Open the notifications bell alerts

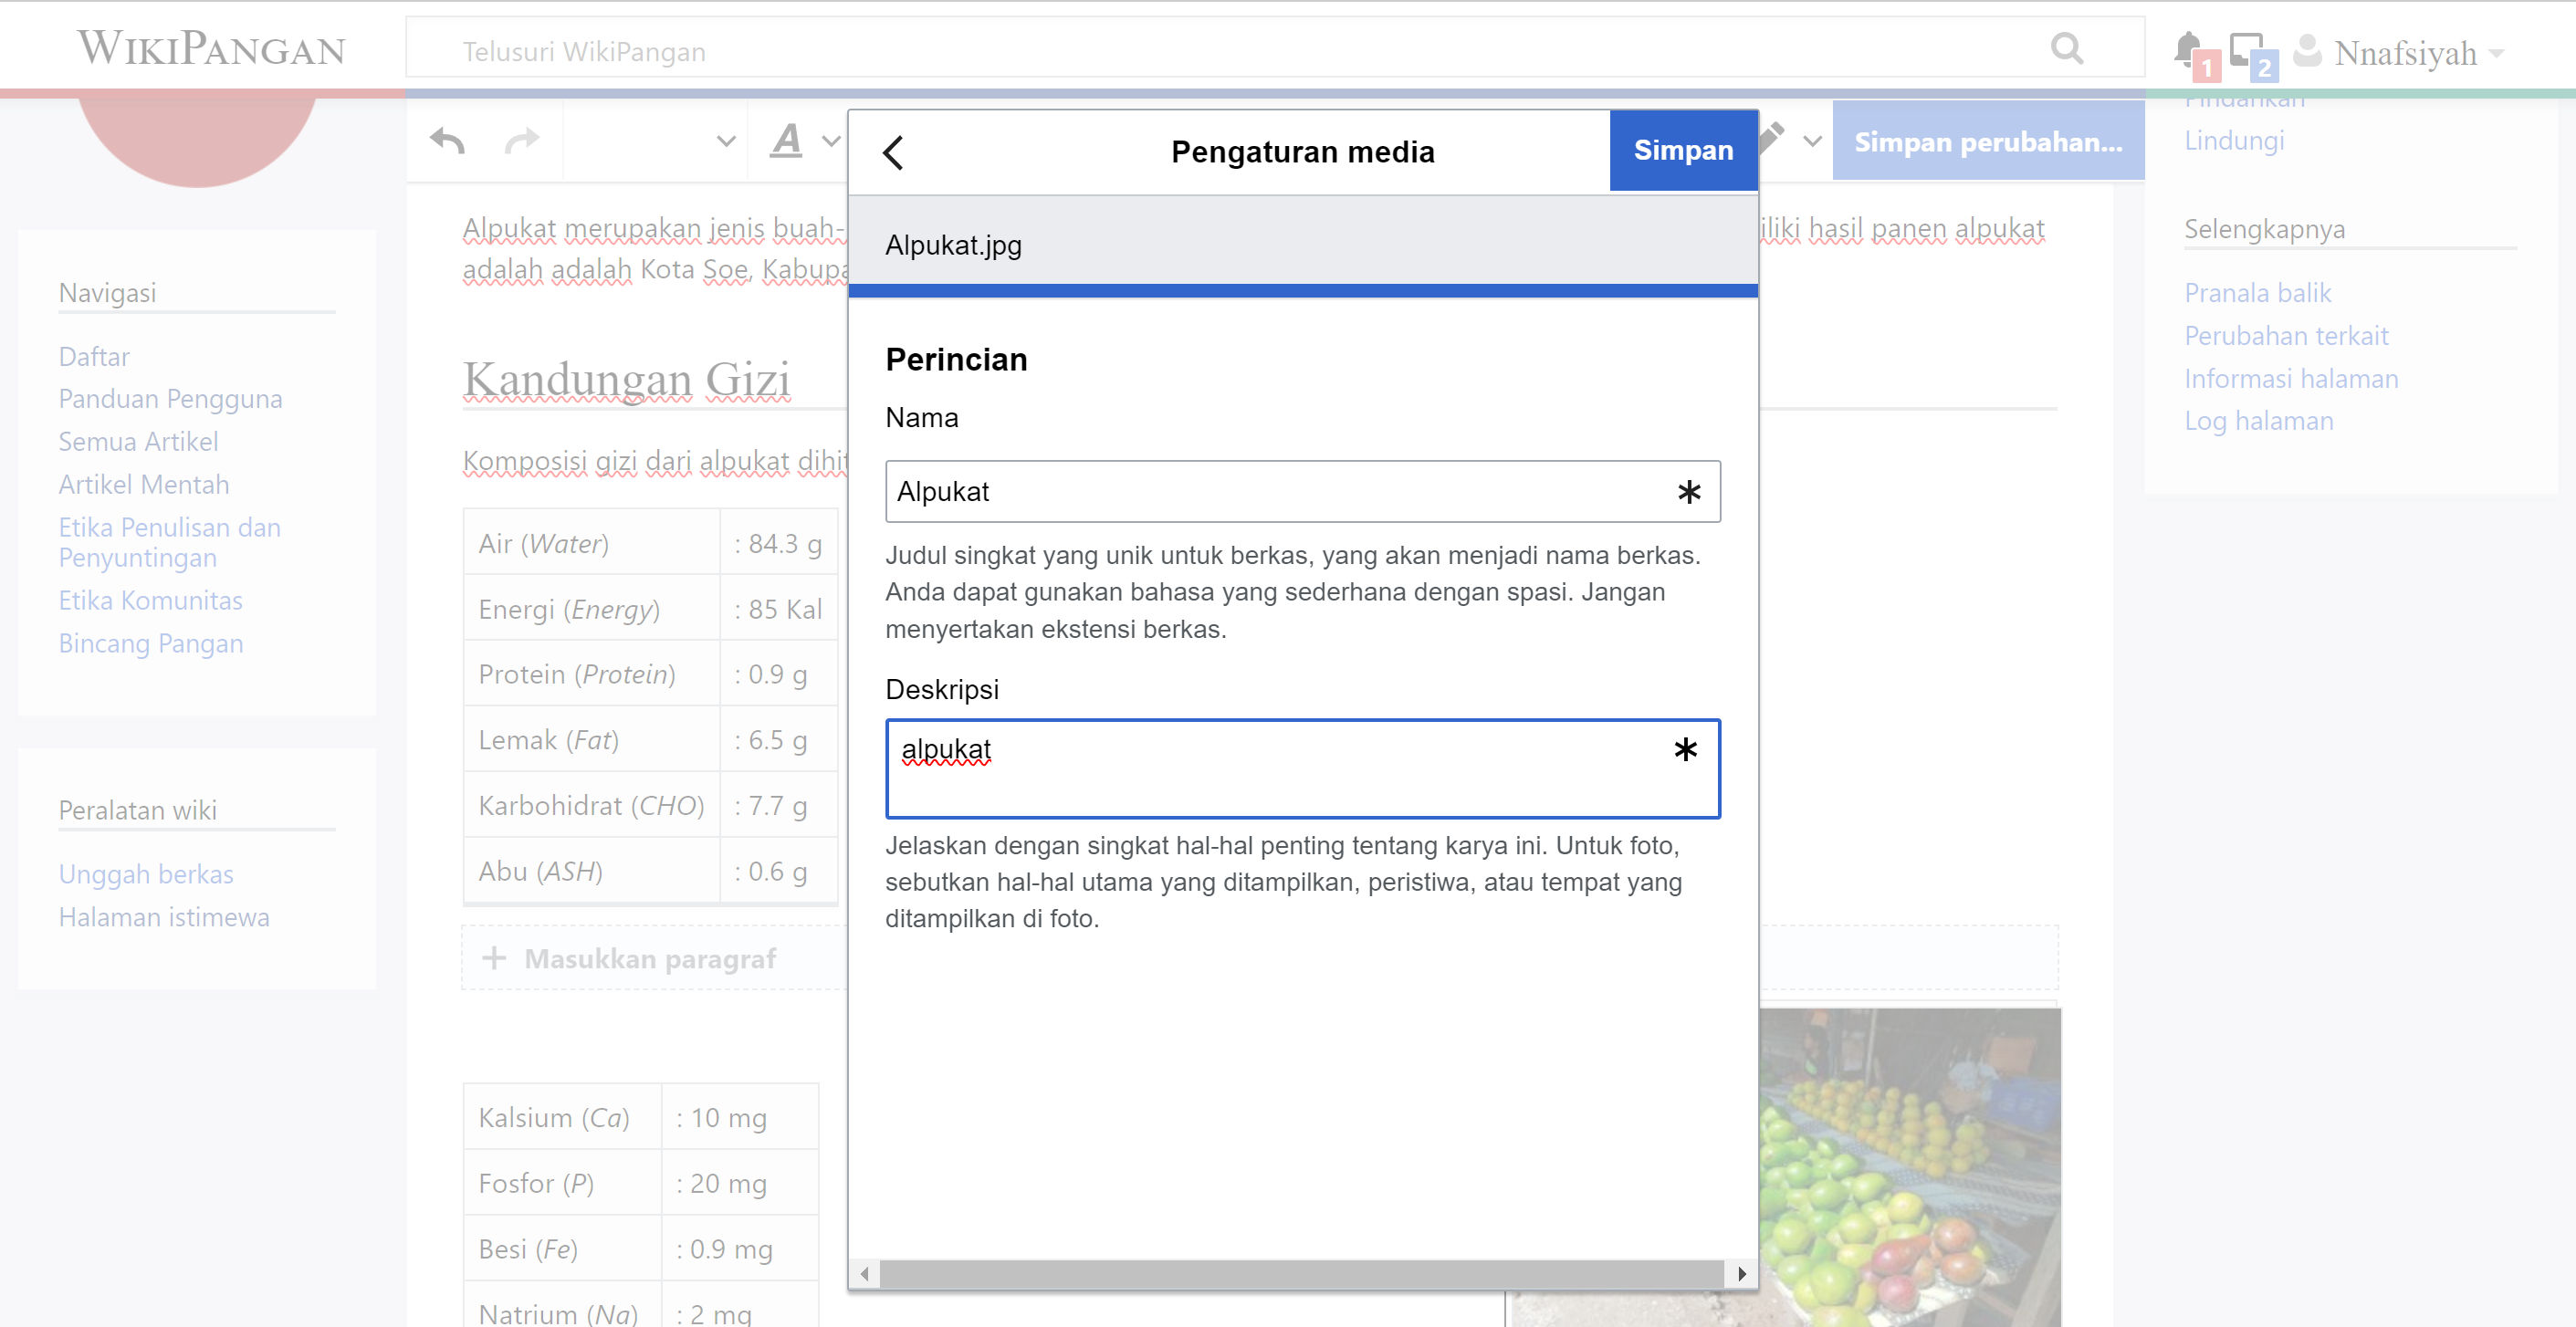[x=2187, y=49]
